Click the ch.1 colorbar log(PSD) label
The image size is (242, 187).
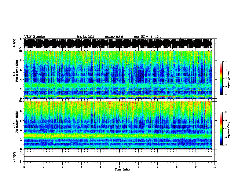point(229,79)
